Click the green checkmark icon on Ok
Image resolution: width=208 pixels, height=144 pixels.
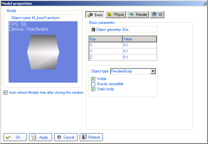[8, 137]
